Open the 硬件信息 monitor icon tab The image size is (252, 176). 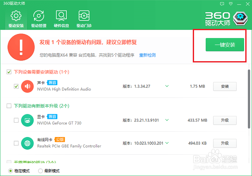(x=61, y=19)
